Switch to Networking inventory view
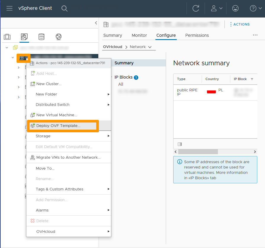Screen dimensions: 265x248 click(x=58, y=36)
